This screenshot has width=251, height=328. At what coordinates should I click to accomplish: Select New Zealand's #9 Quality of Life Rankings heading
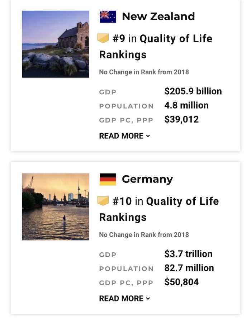point(156,47)
